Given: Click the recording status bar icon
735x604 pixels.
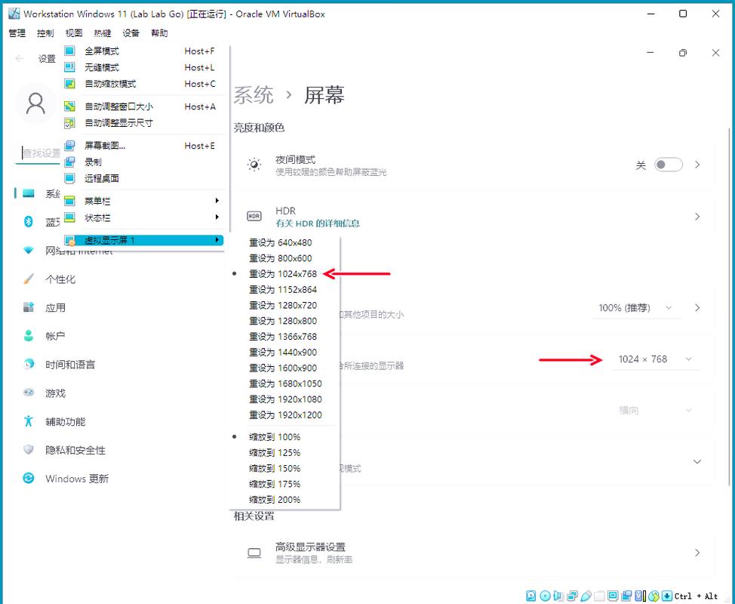Looking at the screenshot, I should point(626,596).
